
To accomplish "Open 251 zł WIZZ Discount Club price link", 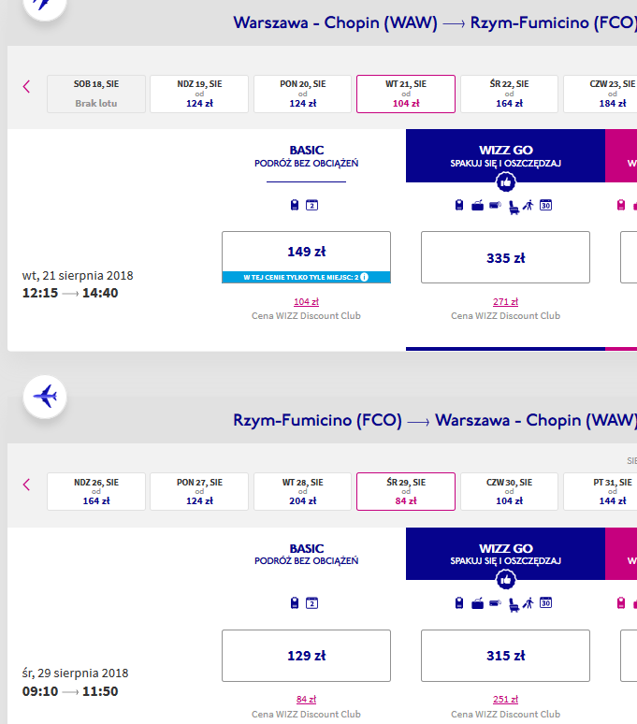I will click(505, 699).
